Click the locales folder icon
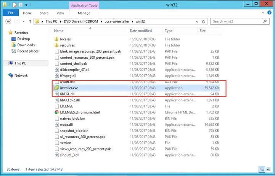Image resolution: width=275 pixels, height=176 pixels. [57, 39]
